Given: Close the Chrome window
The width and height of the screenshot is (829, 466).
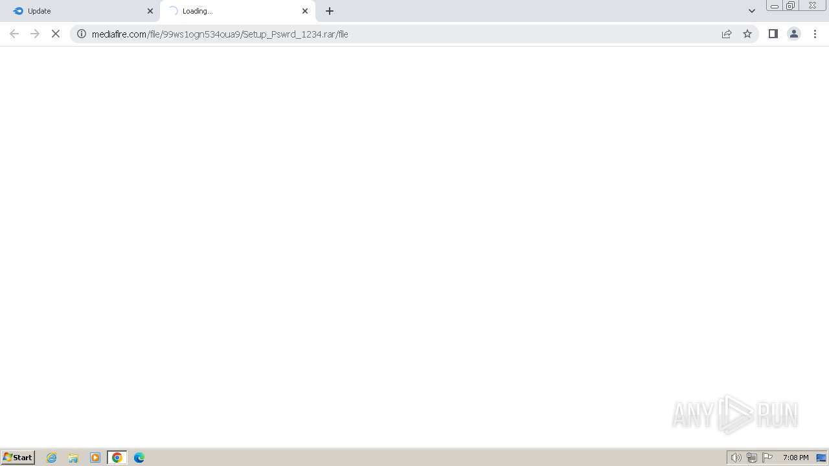Looking at the screenshot, I should pos(812,6).
